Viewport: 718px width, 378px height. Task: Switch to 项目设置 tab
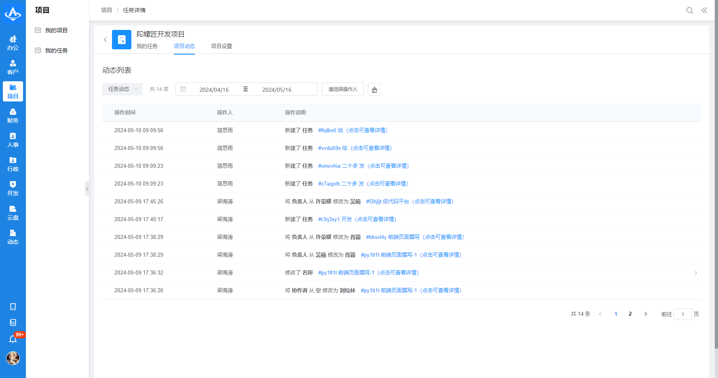tap(222, 46)
